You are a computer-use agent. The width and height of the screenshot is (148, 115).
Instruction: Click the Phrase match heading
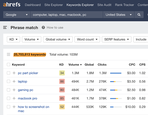24,28
